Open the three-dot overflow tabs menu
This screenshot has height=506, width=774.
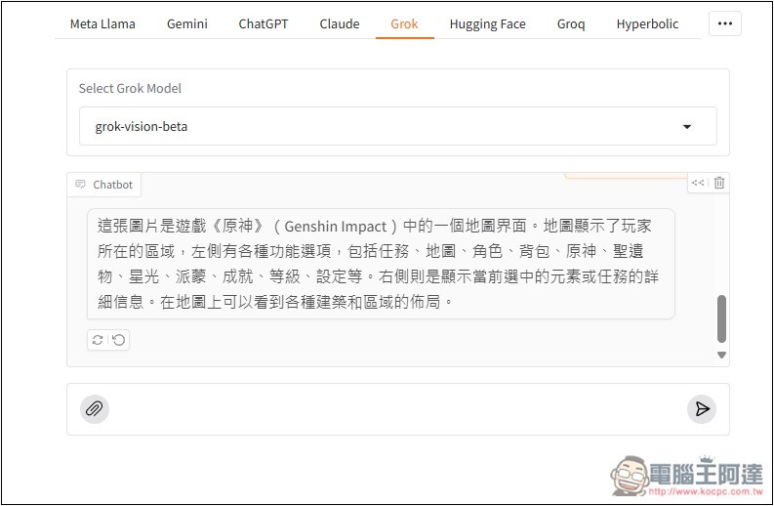point(723,23)
